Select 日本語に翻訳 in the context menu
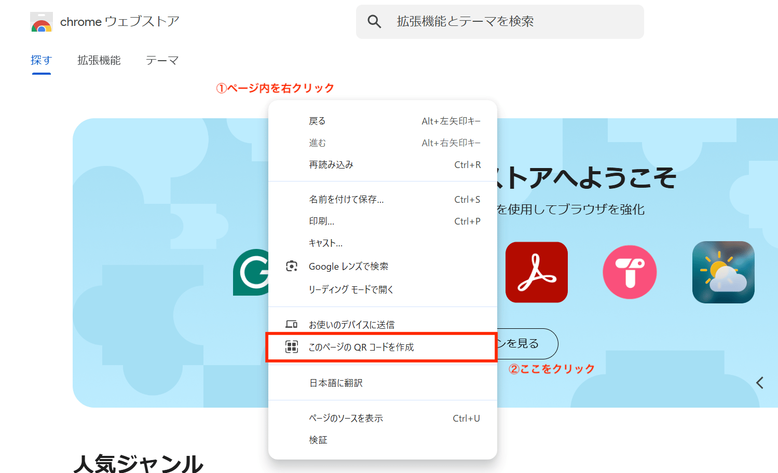 pos(335,383)
